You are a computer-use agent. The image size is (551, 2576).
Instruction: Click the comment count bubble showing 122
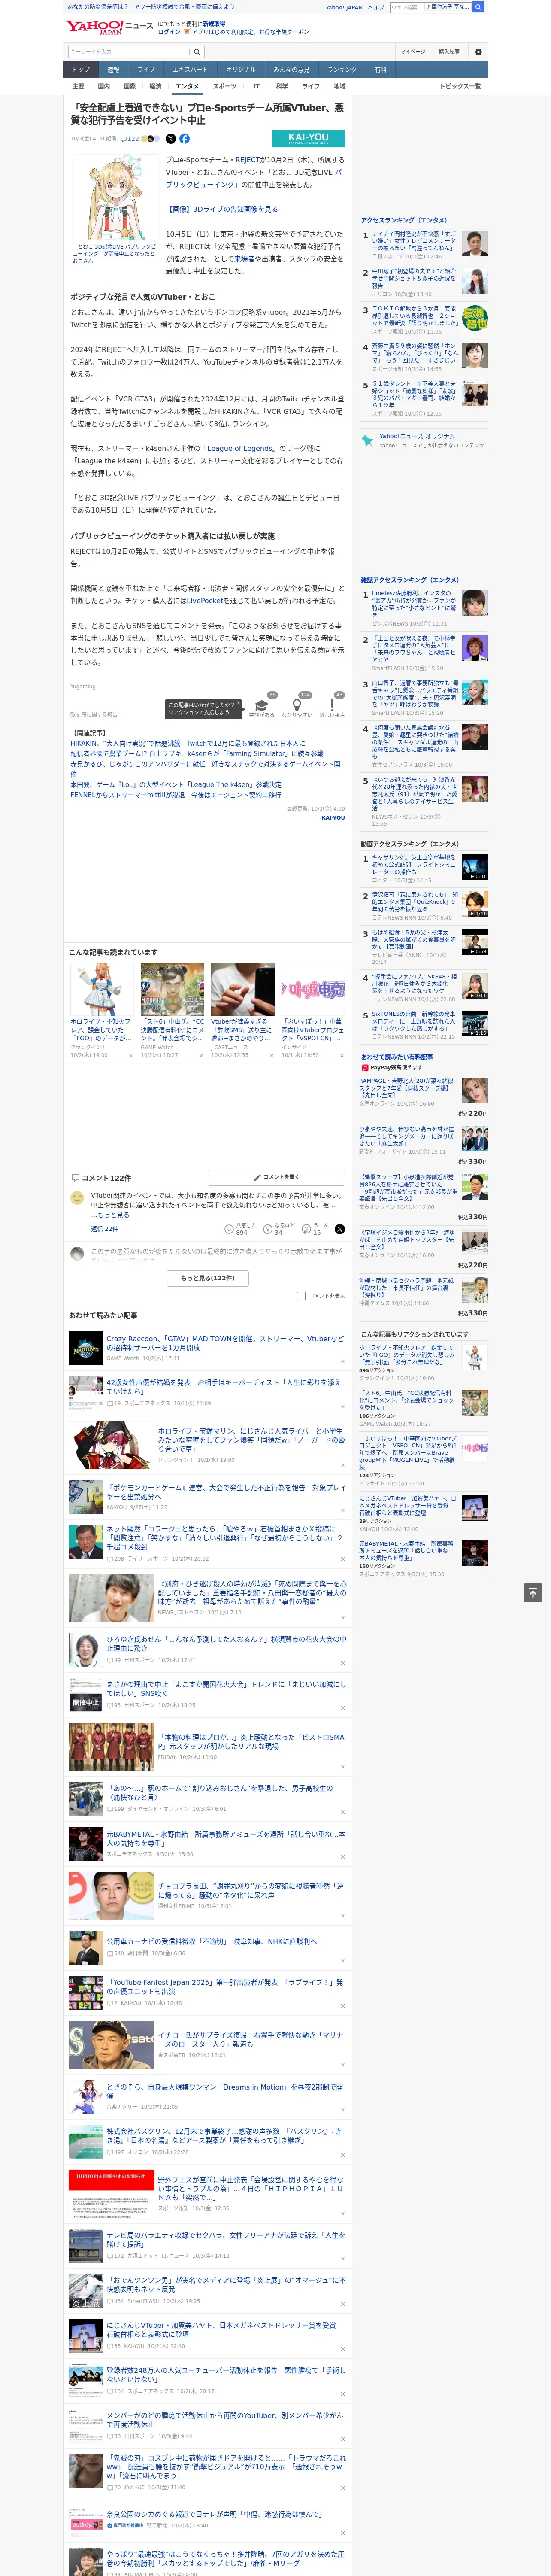pyautogui.click(x=130, y=139)
